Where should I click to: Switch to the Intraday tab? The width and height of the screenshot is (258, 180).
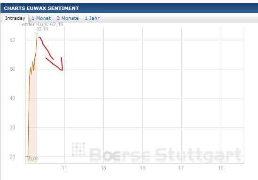click(15, 18)
